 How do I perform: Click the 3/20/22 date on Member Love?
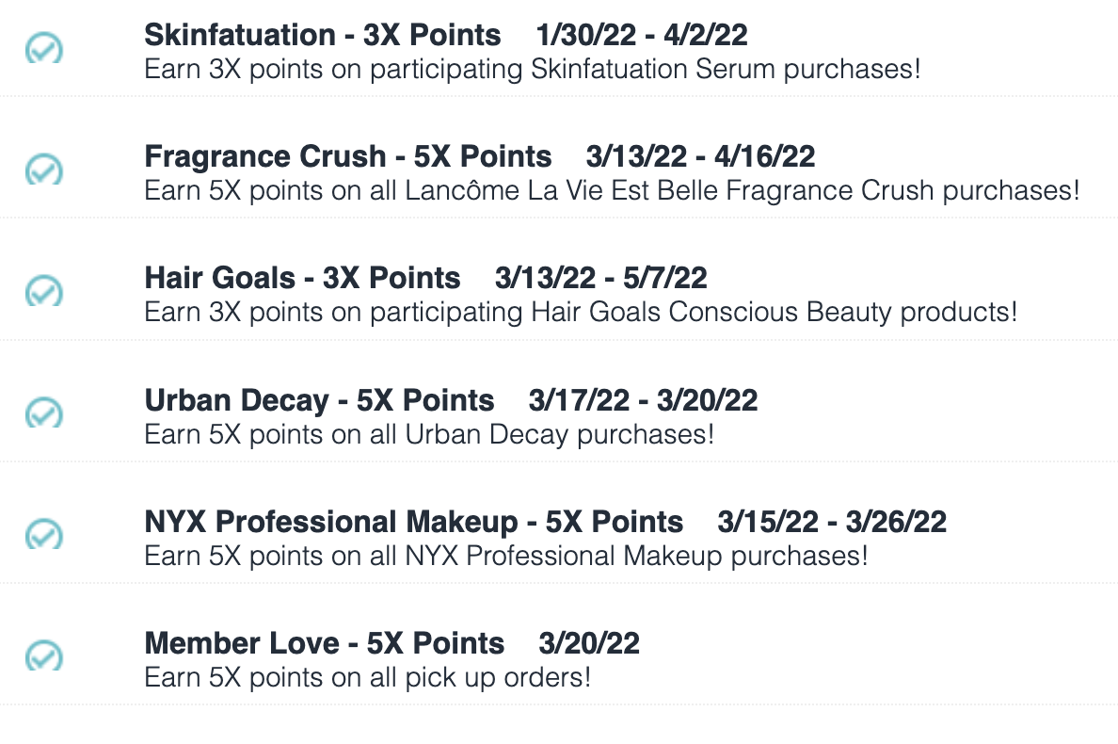589,643
